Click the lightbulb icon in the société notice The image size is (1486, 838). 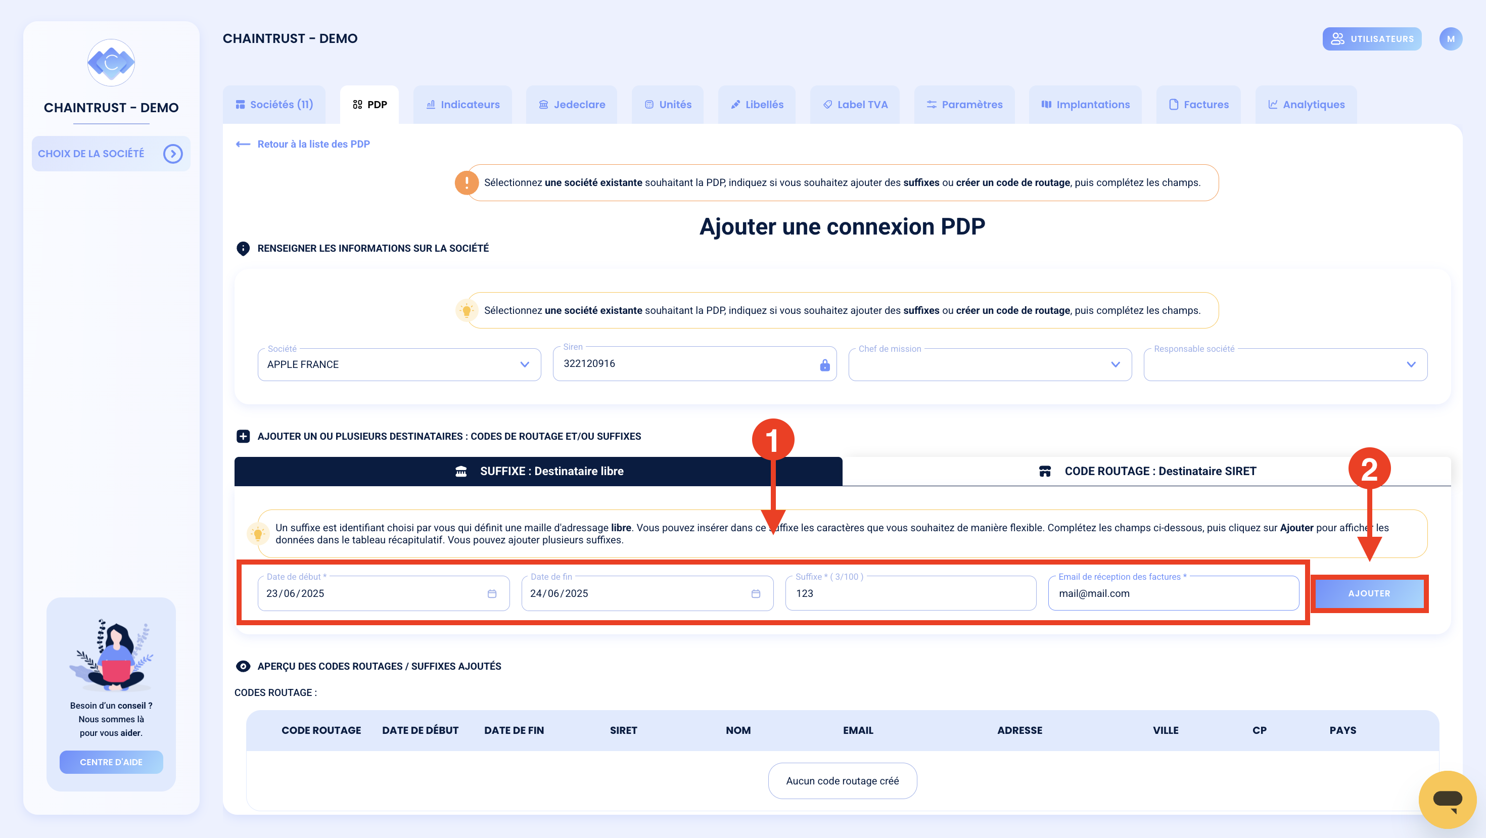coord(466,311)
